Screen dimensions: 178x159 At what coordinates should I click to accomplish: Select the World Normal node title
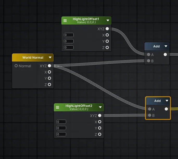(33, 58)
